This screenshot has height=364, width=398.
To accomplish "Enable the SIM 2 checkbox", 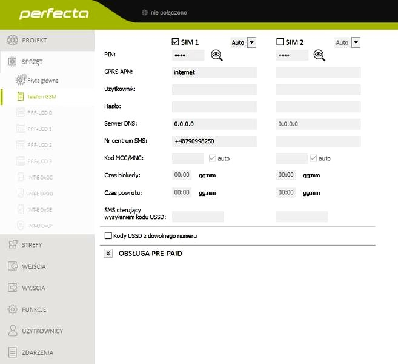I will tap(280, 42).
